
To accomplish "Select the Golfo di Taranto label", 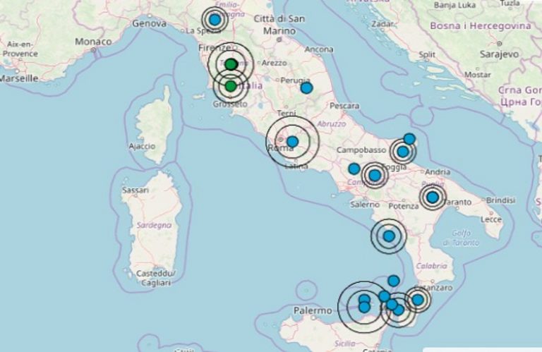I will (x=461, y=238).
